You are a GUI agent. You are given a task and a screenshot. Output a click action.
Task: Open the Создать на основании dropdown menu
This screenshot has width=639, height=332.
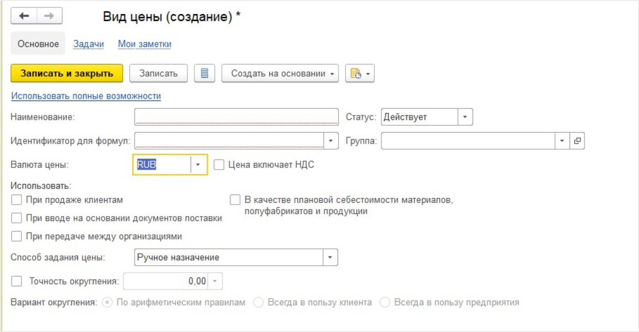[x=280, y=73]
